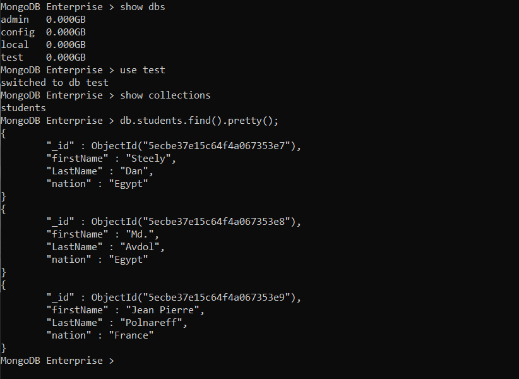This screenshot has width=519, height=379.
Task: Click the 'local' database row
Action: (43, 45)
